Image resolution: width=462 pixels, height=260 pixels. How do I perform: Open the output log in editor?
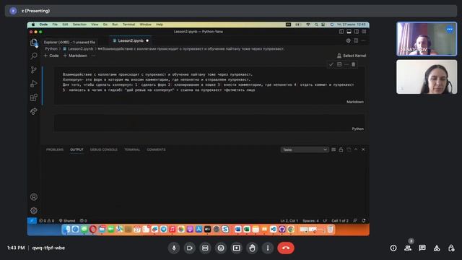coord(349,149)
